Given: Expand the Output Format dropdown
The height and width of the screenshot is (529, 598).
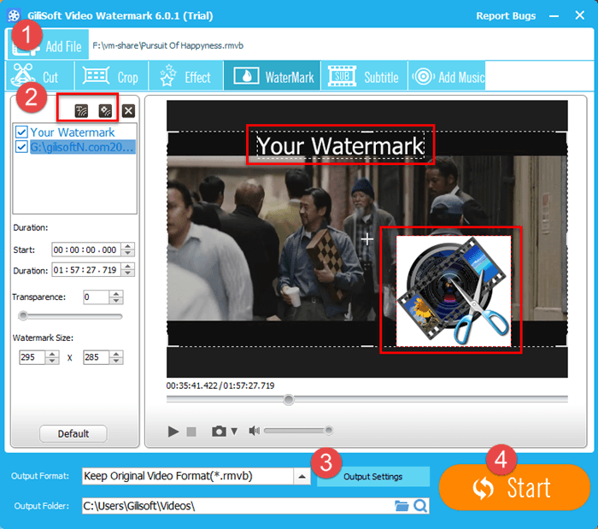Looking at the screenshot, I should point(302,476).
